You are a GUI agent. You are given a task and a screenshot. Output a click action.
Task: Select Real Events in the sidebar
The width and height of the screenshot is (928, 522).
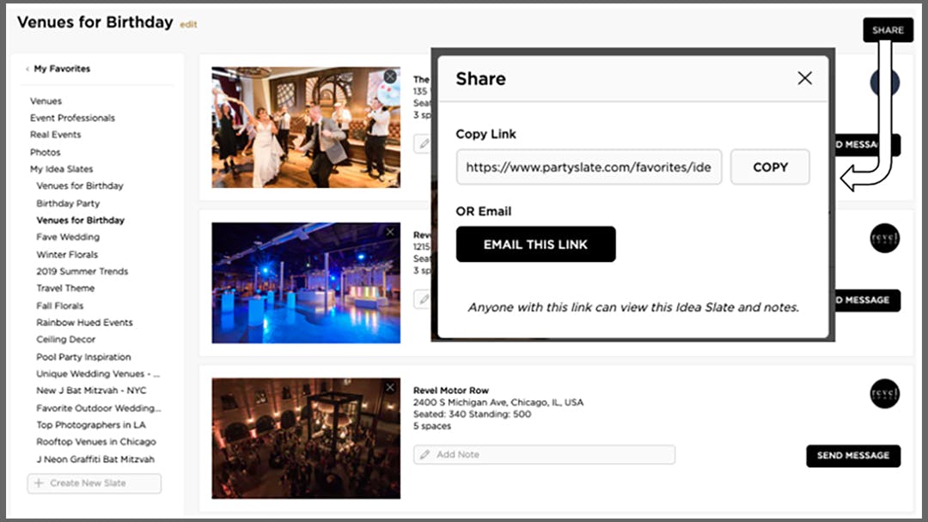click(55, 135)
